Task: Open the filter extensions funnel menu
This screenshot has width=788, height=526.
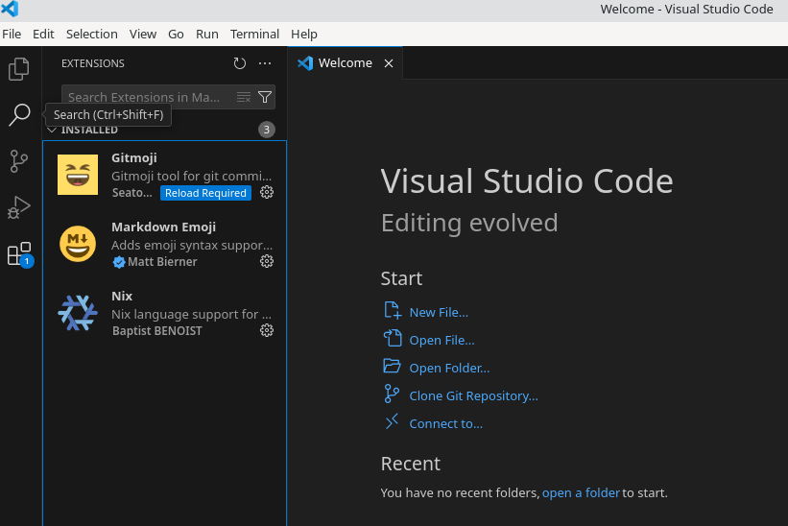Action: point(265,97)
